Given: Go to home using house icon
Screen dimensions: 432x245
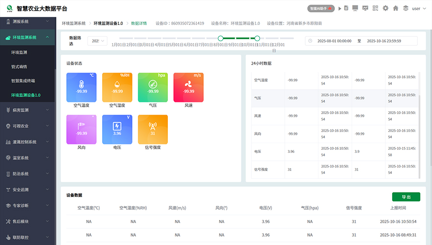Looking at the screenshot, I should [x=396, y=8].
